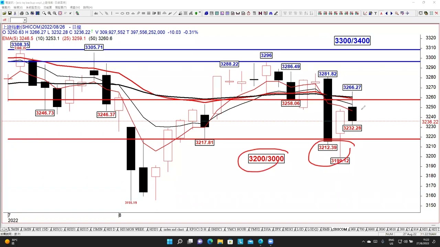Click the N toolbar icon
Viewport: 440px width, 247px height.
click(x=260, y=13)
